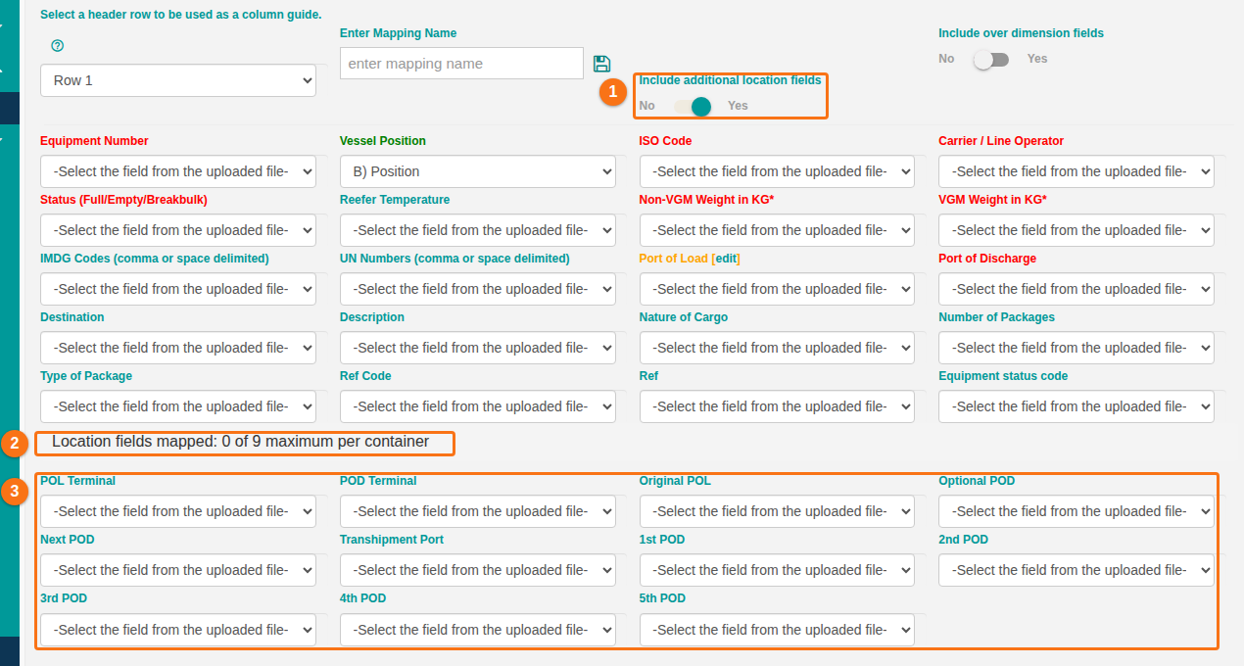
Task: Open the IMDG Codes dropdown
Action: point(178,289)
